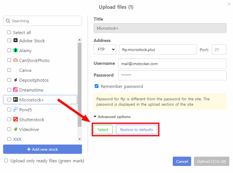This screenshot has width=233, height=173.
Task: Close the Upload files dialog
Action: (x=229, y=4)
